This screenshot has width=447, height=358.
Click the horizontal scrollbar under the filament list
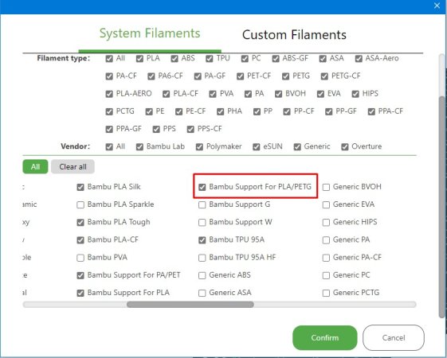(x=190, y=305)
